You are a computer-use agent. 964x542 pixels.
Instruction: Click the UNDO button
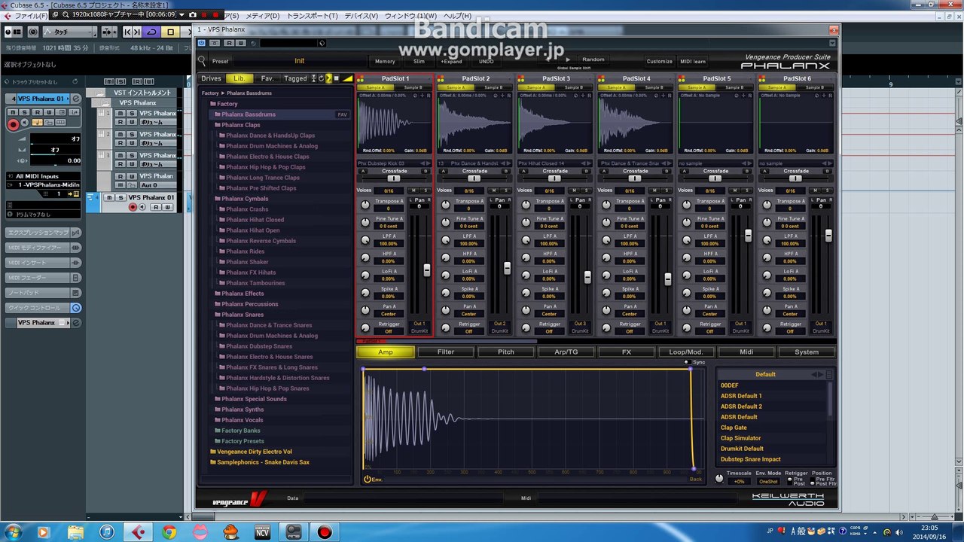[487, 61]
